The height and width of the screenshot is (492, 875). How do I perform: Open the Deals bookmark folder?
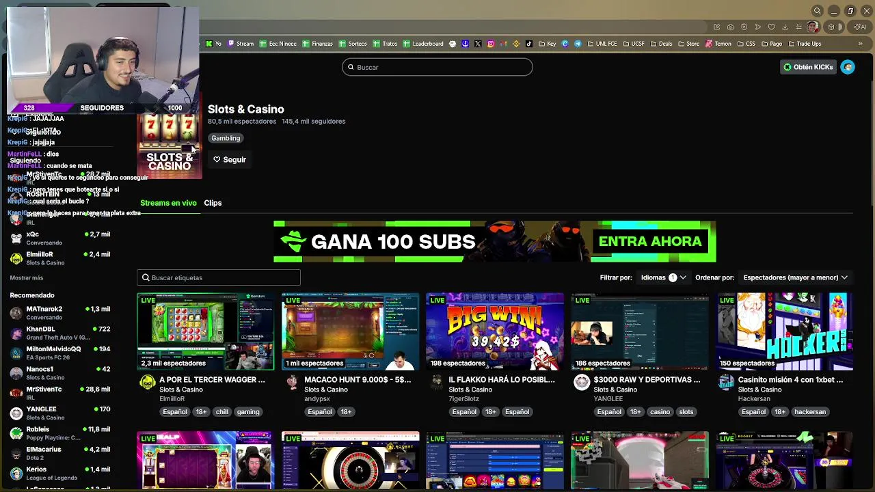pos(660,44)
